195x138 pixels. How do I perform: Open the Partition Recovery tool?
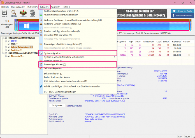(x=14, y=13)
